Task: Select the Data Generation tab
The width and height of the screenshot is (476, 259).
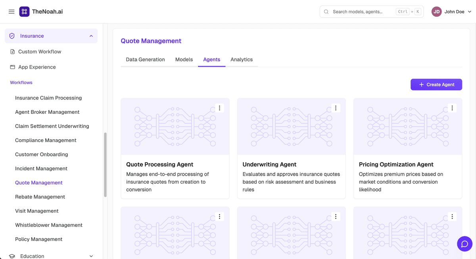Action: [145, 59]
